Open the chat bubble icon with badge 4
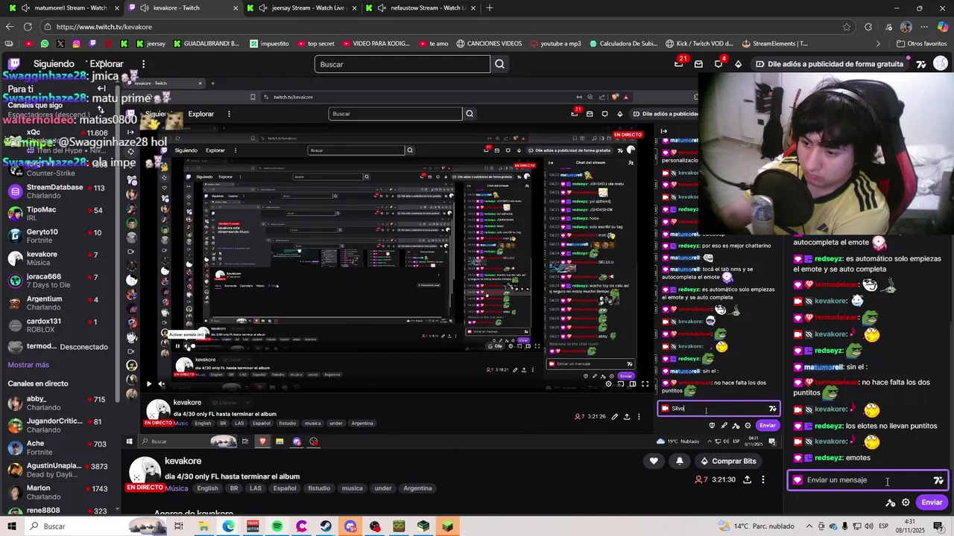Image resolution: width=954 pixels, height=536 pixels. 718,63
